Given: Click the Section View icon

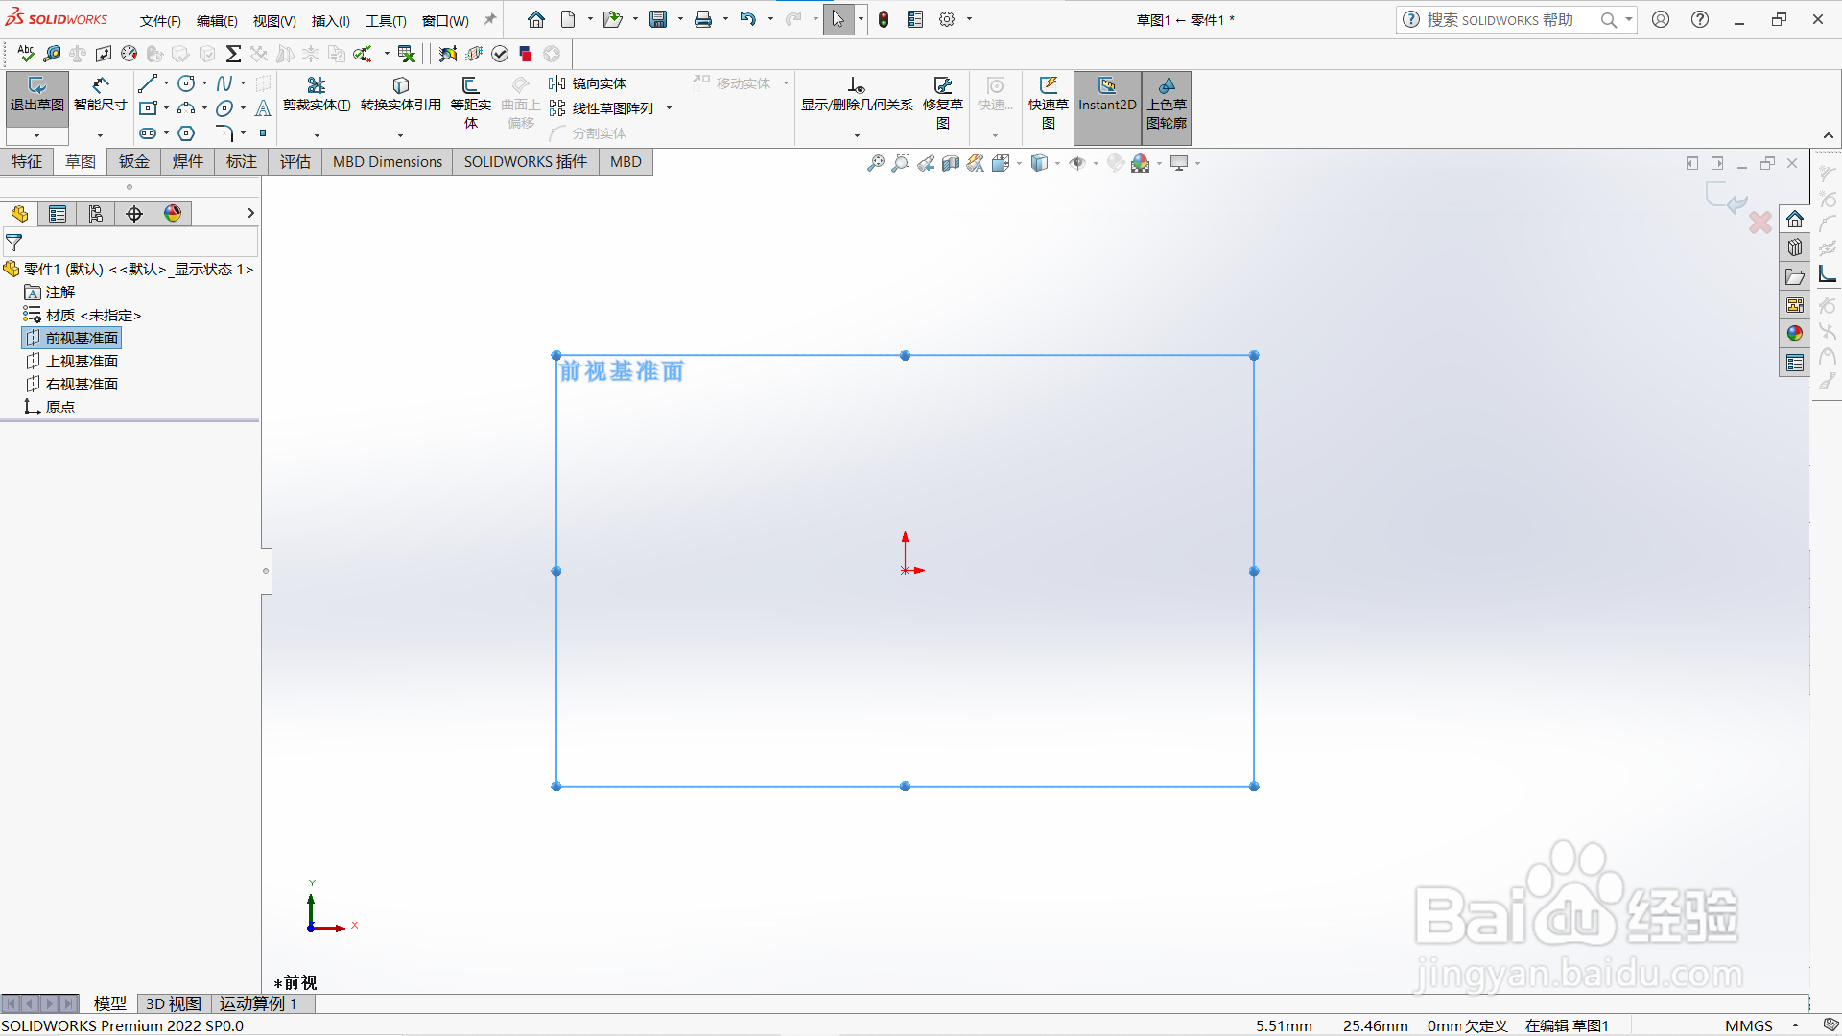Looking at the screenshot, I should point(951,163).
